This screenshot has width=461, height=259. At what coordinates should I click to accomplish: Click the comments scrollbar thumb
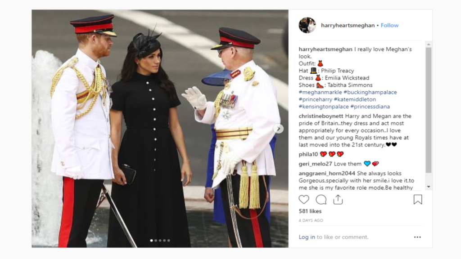(x=429, y=110)
